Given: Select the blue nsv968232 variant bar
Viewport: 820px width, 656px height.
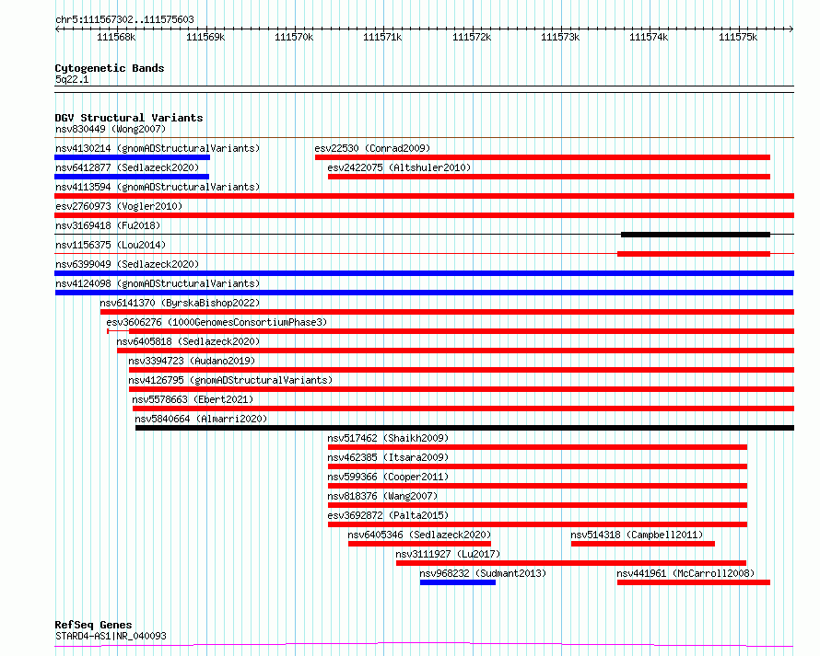Looking at the screenshot, I should [458, 582].
